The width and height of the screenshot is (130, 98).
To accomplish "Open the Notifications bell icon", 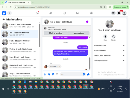I will 119,13.
